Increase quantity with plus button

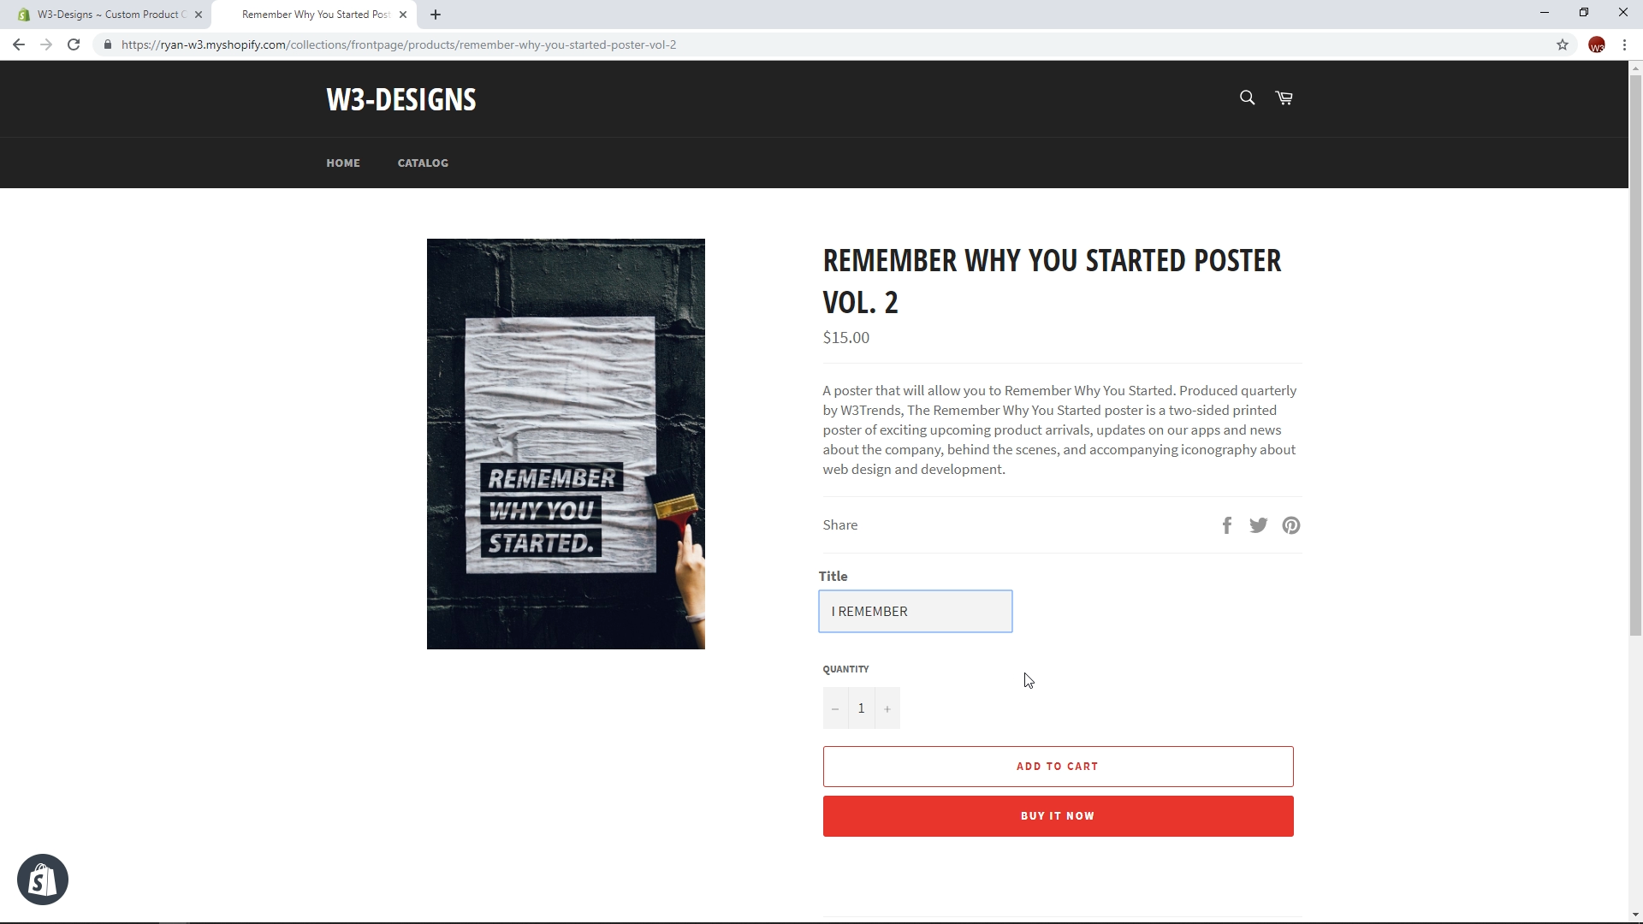887,708
